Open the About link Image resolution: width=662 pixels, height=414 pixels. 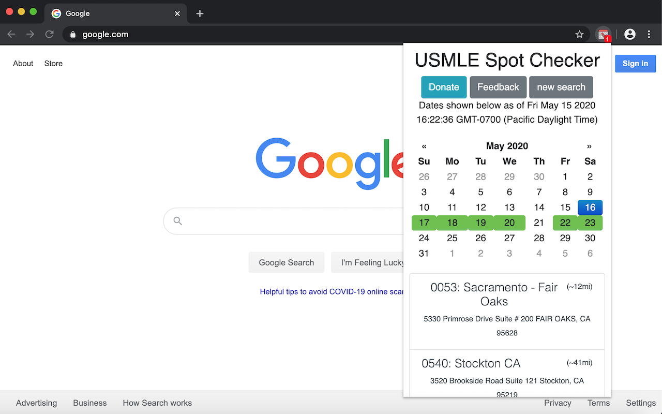[x=23, y=64]
